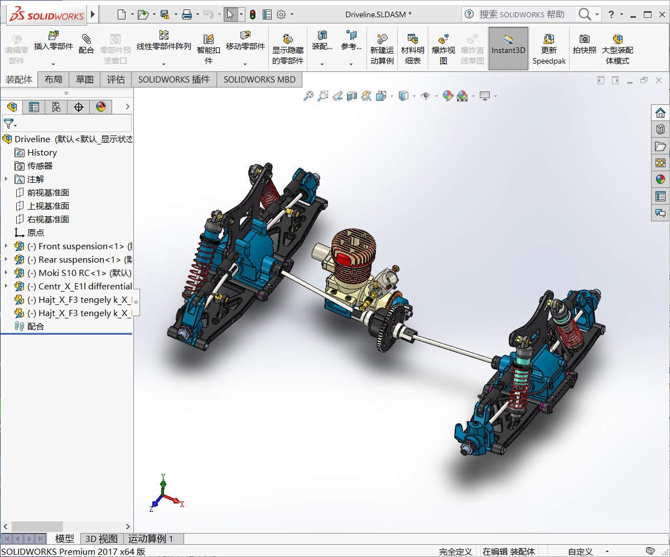Open View Orientation dropdown arrow
The width and height of the screenshot is (670, 557).
pos(392,96)
